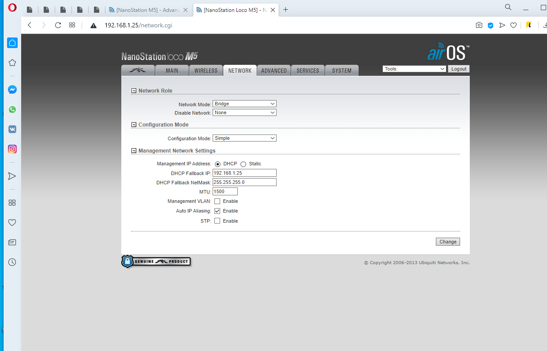Select the NETWORK tab
The image size is (547, 351).
coord(240,71)
